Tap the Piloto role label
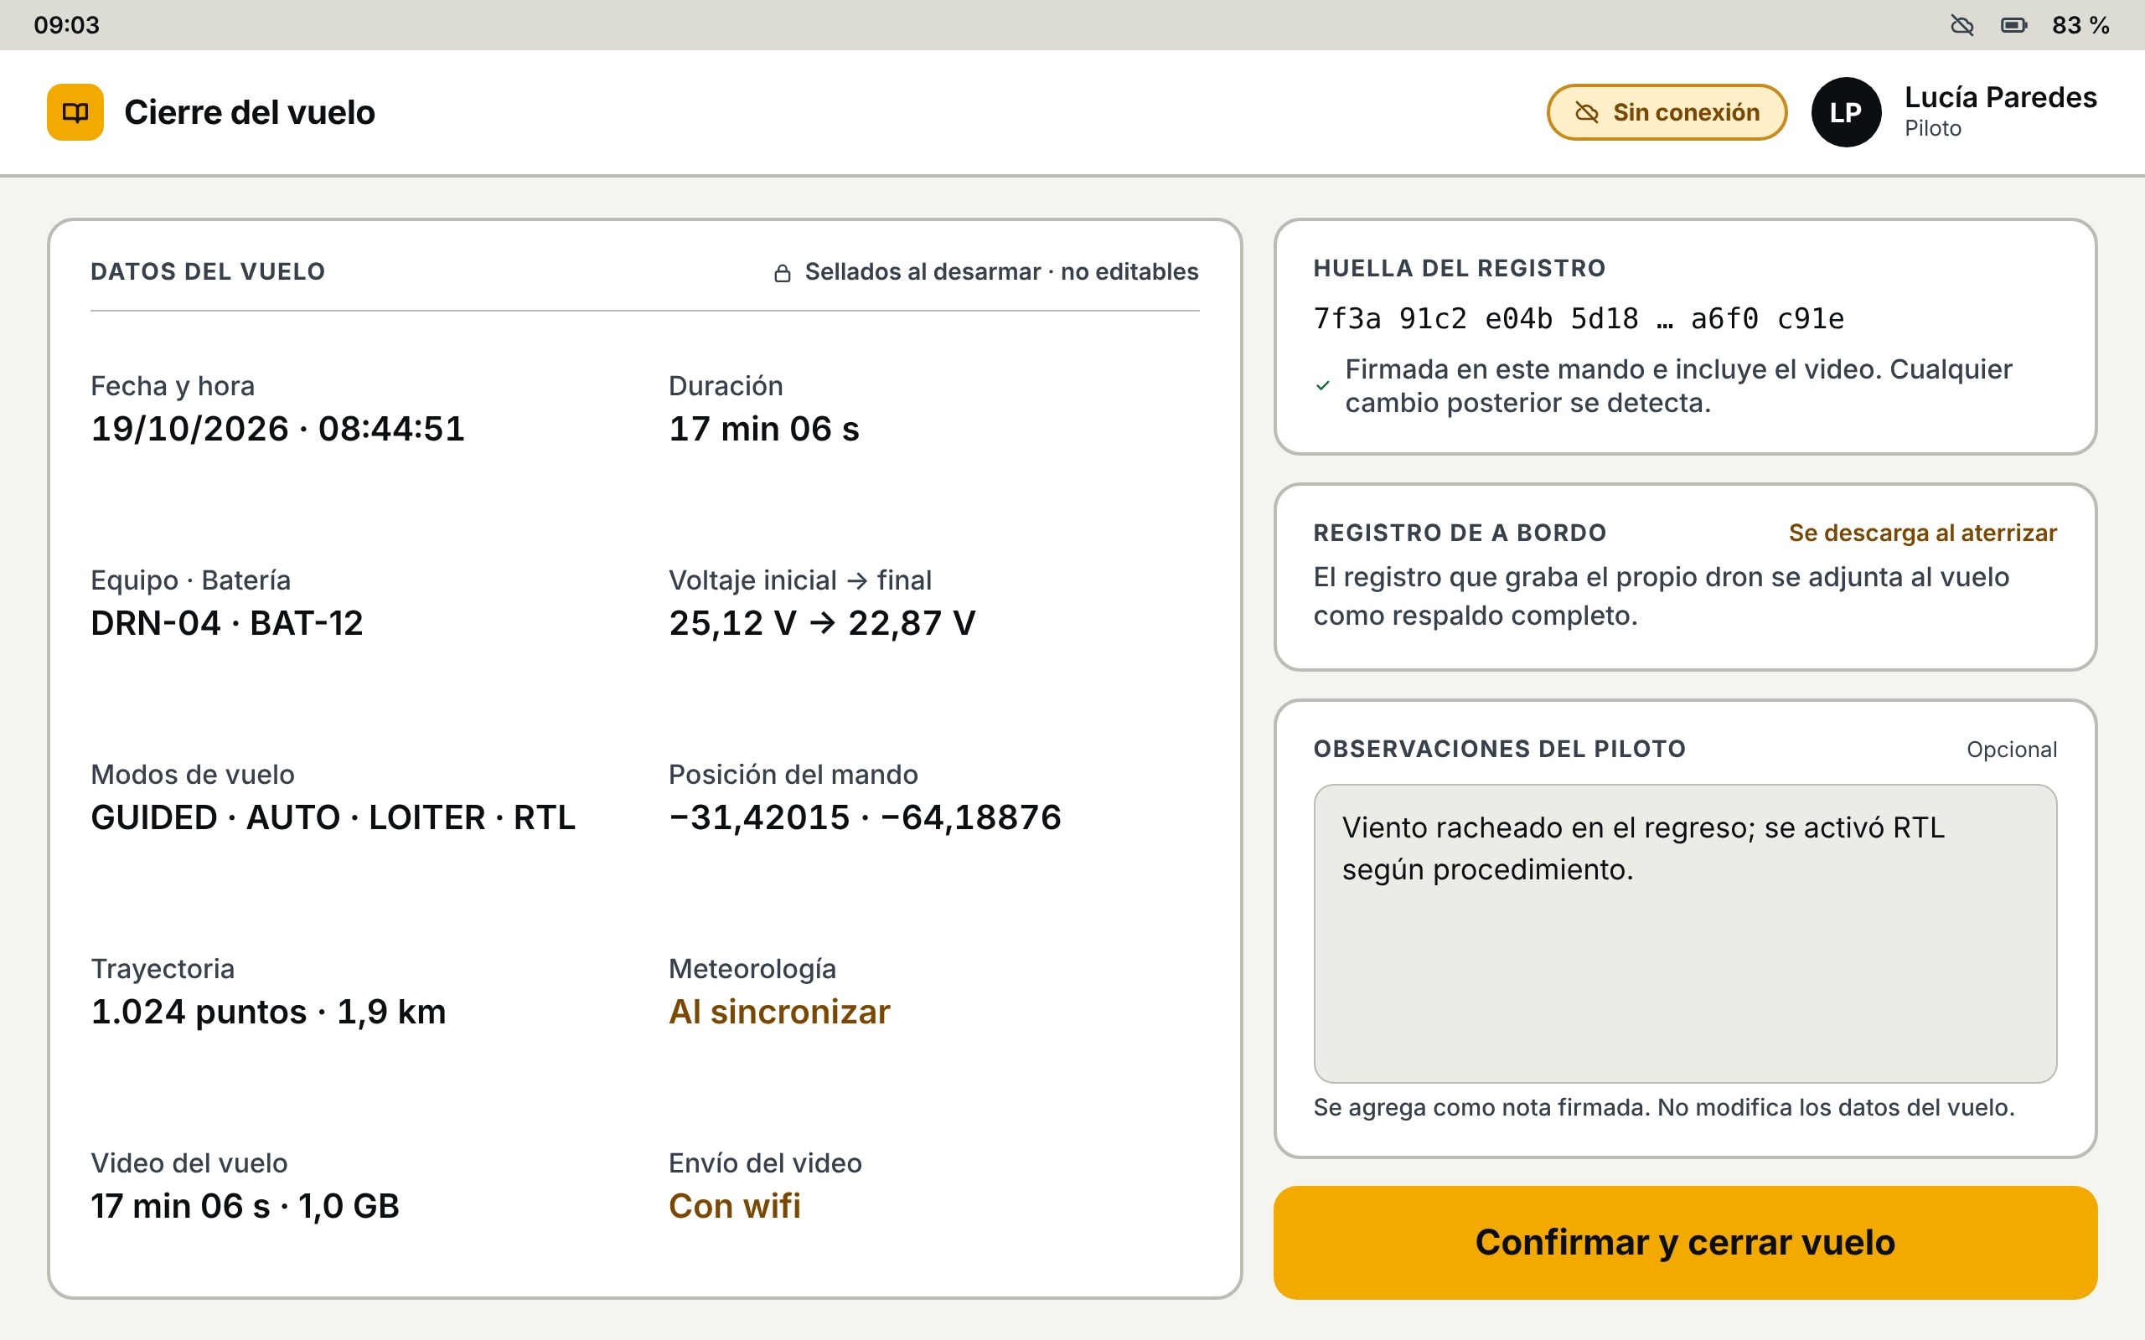The image size is (2145, 1340). tap(1932, 128)
